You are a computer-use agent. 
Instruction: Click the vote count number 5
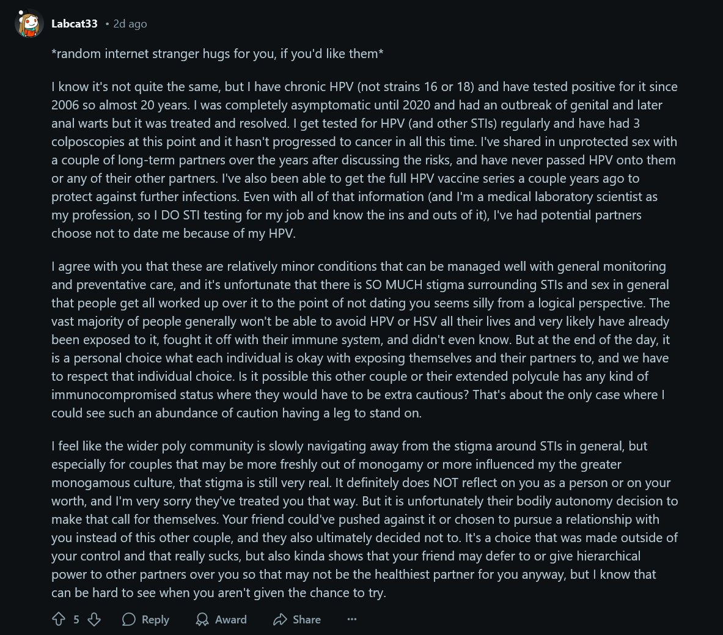pyautogui.click(x=76, y=619)
